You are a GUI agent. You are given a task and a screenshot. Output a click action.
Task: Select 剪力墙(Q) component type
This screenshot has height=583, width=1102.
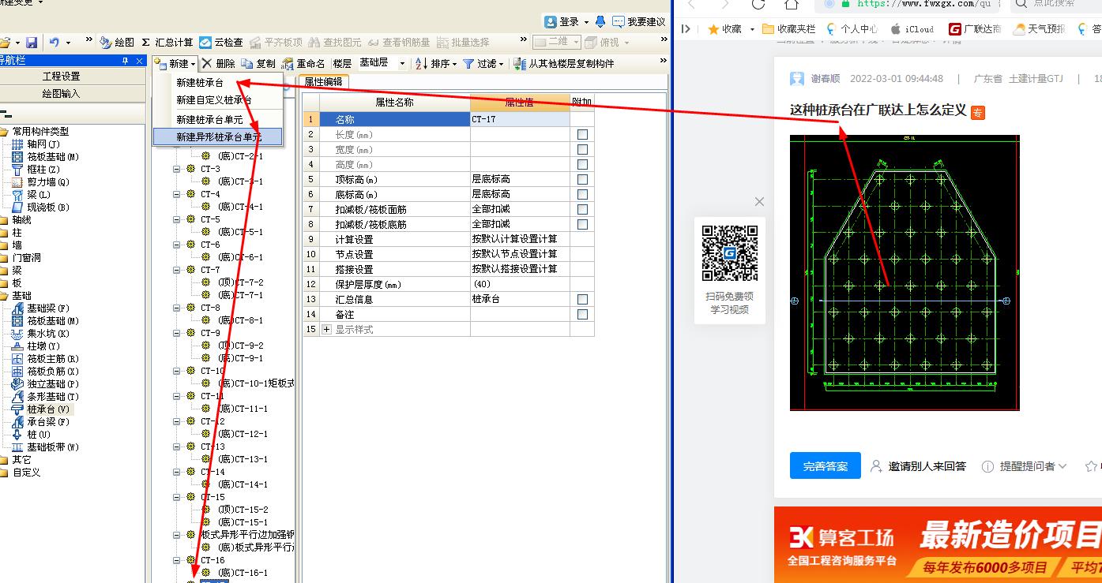41,182
